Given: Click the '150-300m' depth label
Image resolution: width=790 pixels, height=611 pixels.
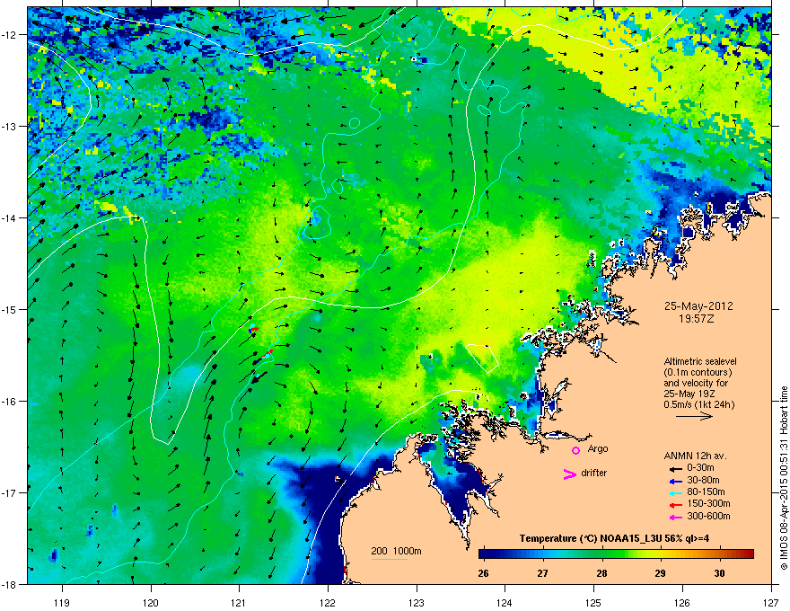Looking at the screenshot, I should click(x=709, y=503).
